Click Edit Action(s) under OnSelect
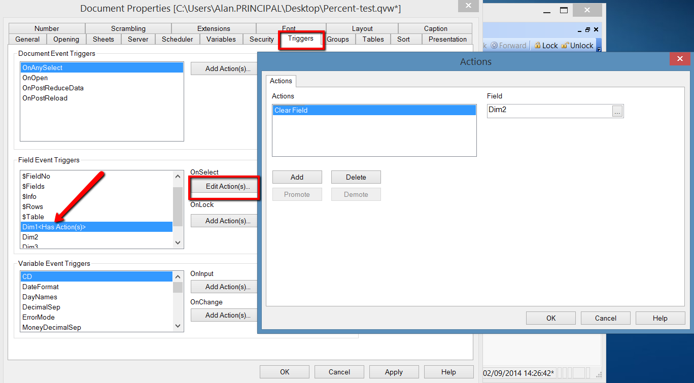694x383 pixels. click(224, 187)
